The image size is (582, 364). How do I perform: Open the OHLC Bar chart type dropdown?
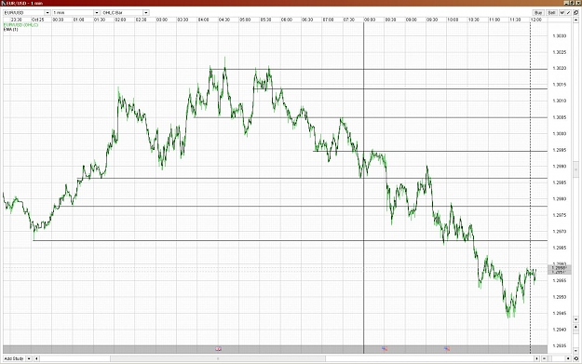point(146,13)
